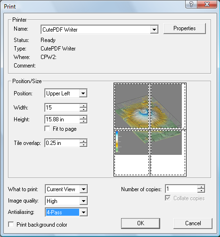
Task: Expand the Position dropdown (Upper Left)
Action: [x=83, y=93]
